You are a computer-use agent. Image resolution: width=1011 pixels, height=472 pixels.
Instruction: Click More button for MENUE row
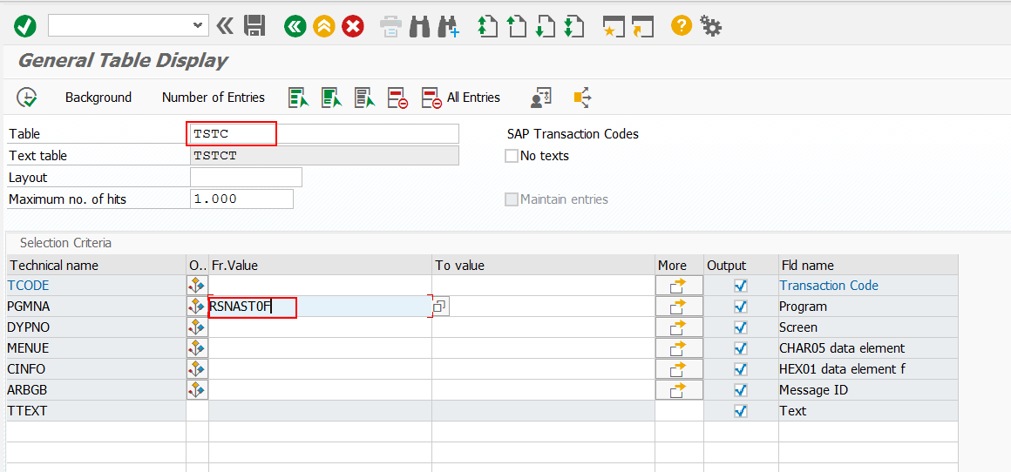point(679,348)
